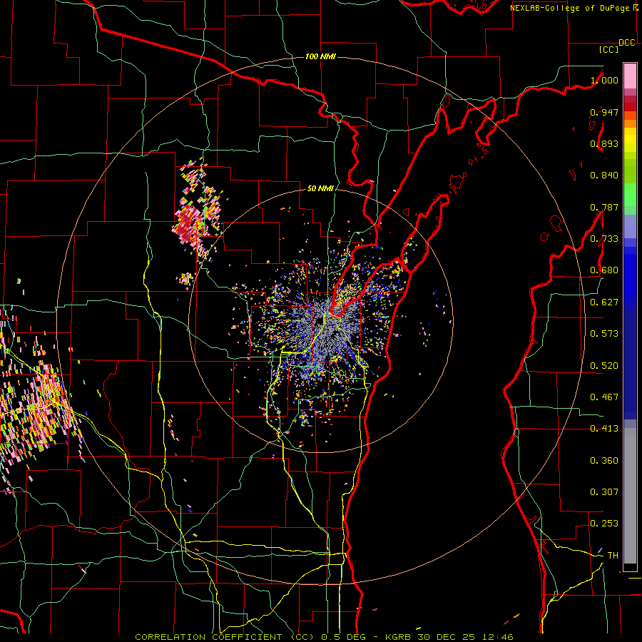Click the 0.840 scale value
The image size is (642, 642).
click(604, 175)
